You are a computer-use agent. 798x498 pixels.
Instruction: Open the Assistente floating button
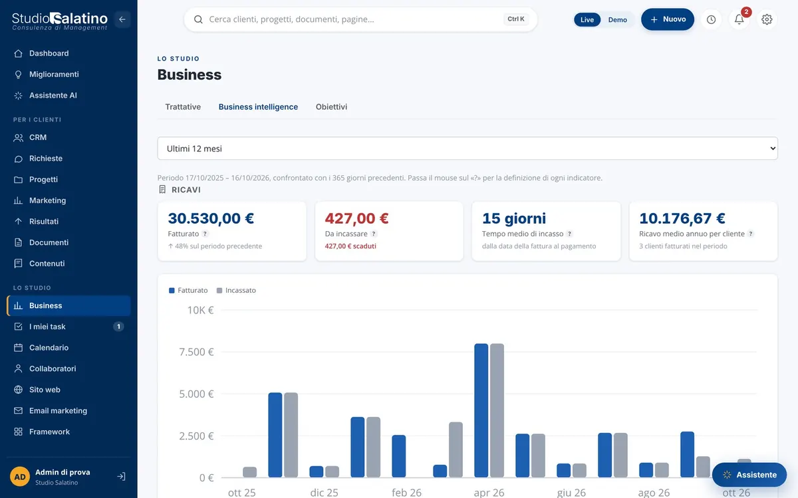pyautogui.click(x=749, y=475)
